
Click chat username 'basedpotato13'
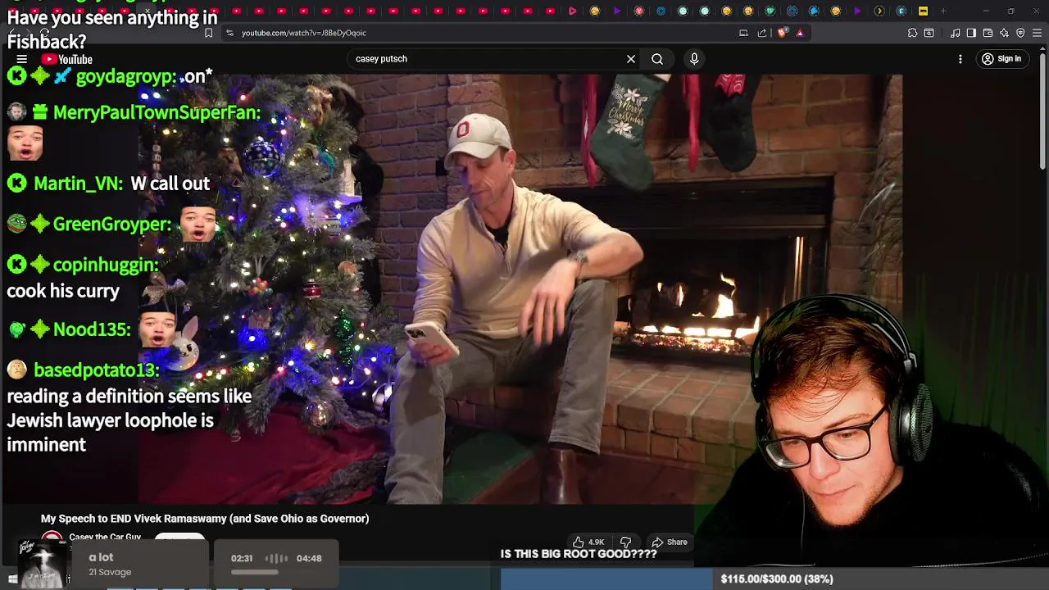click(97, 370)
